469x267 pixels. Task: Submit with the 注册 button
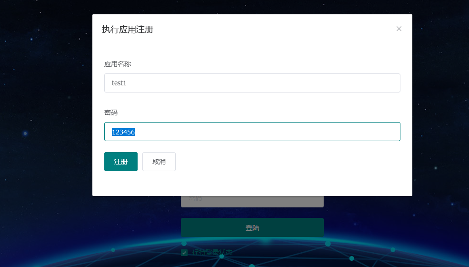(x=121, y=162)
